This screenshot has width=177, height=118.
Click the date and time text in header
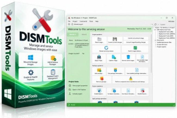coord(139,29)
